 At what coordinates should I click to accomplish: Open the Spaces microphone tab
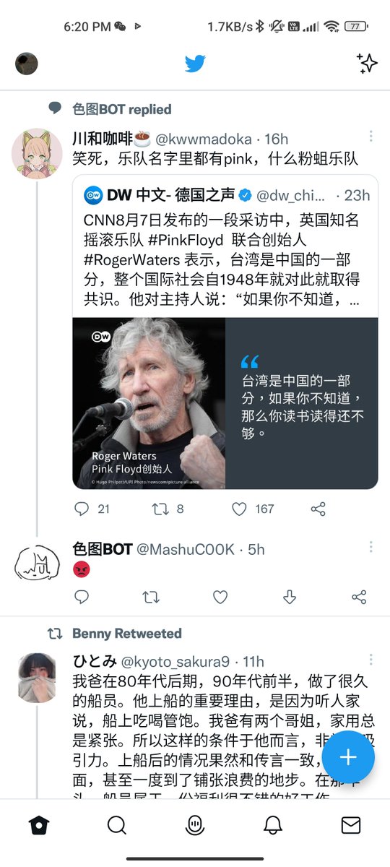[x=194, y=825]
